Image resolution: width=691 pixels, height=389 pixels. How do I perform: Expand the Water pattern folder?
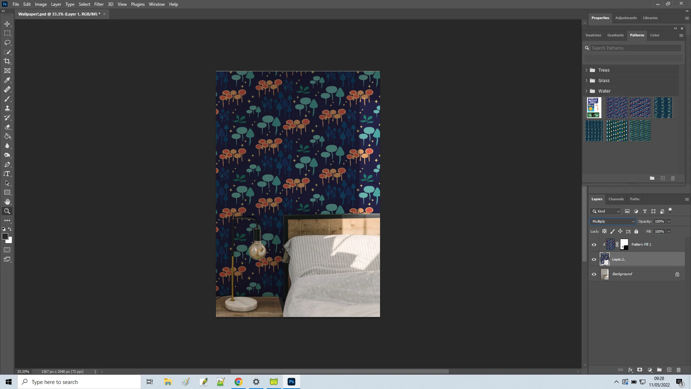[x=586, y=91]
